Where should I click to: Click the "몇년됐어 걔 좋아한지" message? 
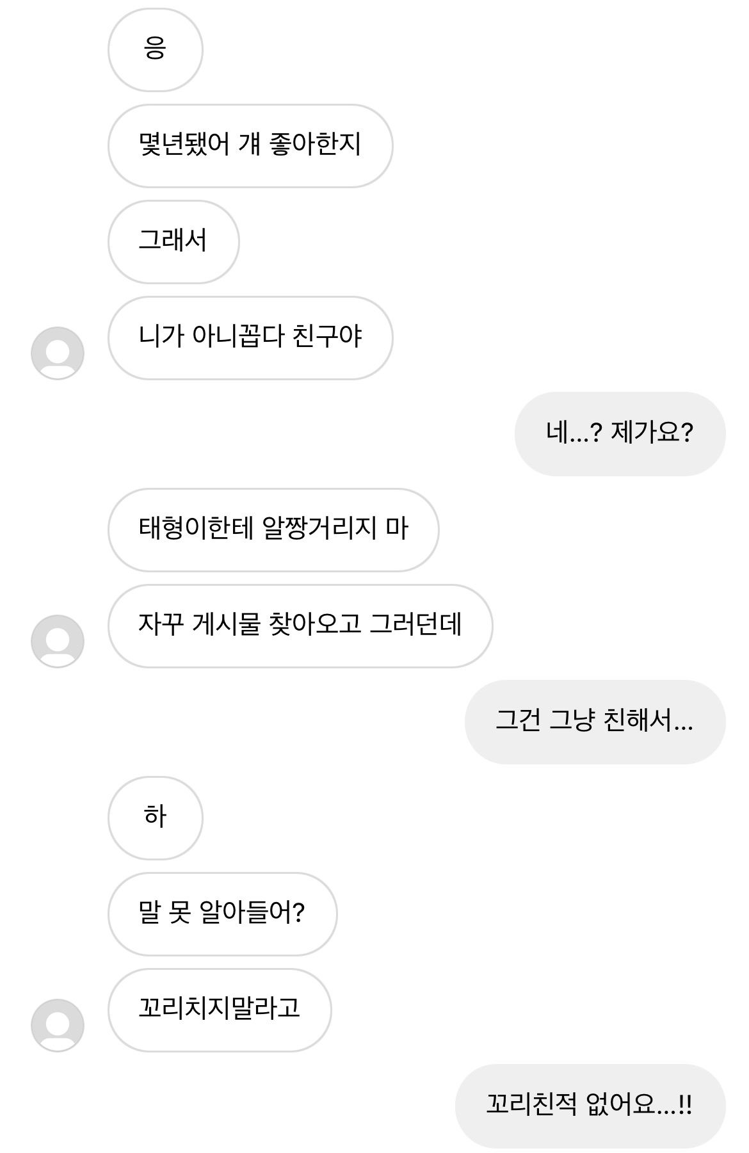[250, 146]
